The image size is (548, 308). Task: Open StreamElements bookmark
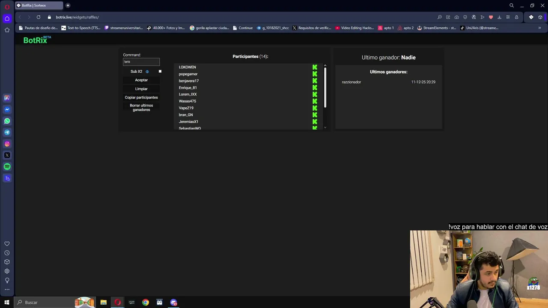(x=437, y=28)
